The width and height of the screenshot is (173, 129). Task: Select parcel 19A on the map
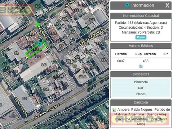pos(53,33)
